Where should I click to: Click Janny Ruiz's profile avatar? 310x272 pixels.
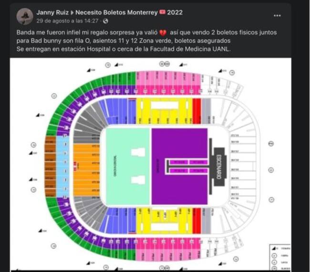(25, 16)
